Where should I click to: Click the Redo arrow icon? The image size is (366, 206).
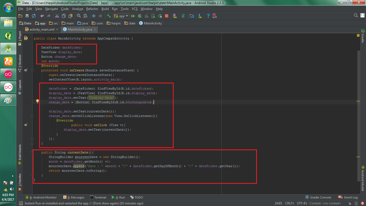pos(49,16)
